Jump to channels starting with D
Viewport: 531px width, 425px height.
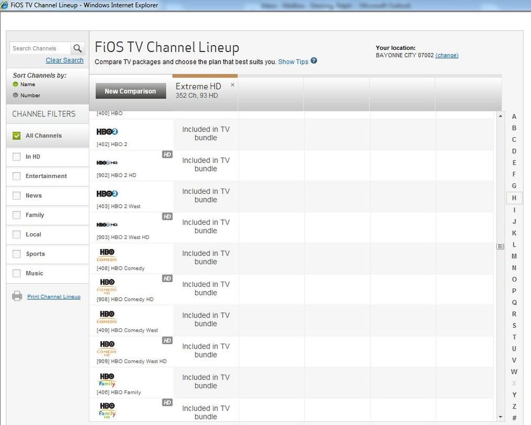(x=514, y=151)
